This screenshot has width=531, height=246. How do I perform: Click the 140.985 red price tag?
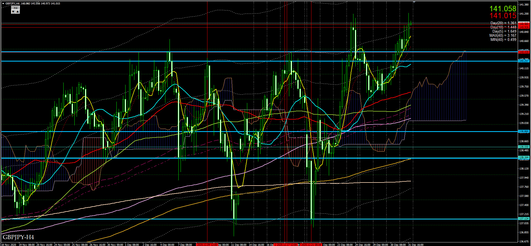point(524,24)
